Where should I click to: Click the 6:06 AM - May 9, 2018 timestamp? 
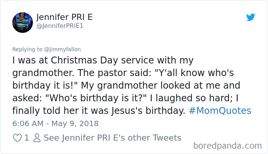[56, 123]
